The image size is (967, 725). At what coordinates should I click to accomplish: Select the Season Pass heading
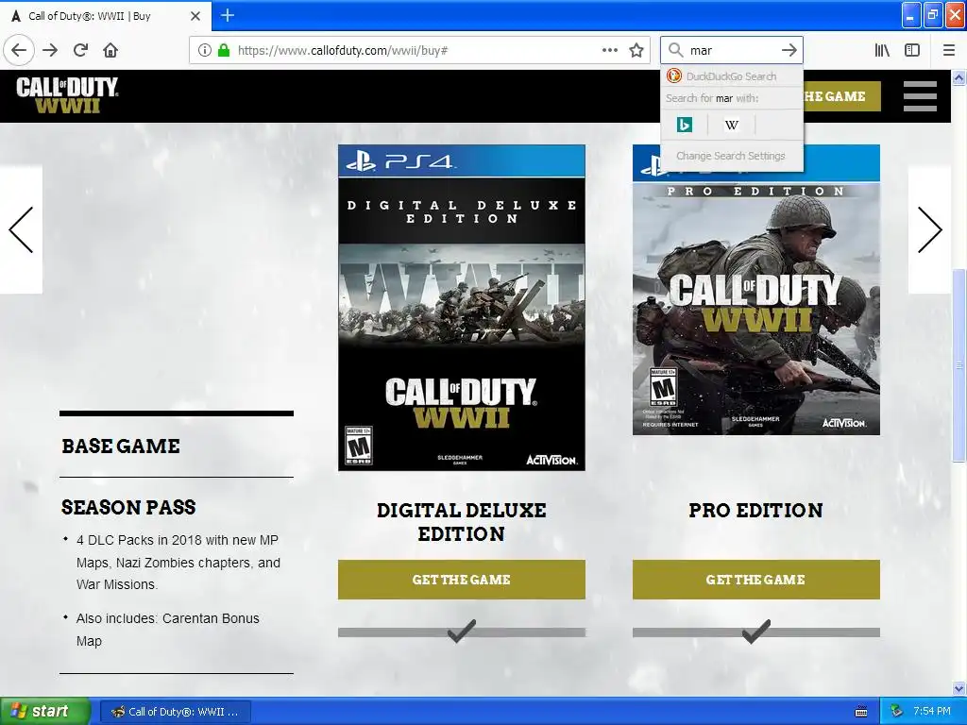(x=128, y=507)
